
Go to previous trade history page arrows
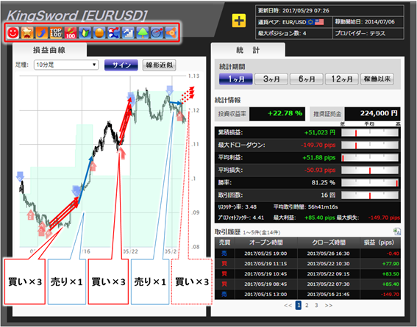[x=288, y=305]
